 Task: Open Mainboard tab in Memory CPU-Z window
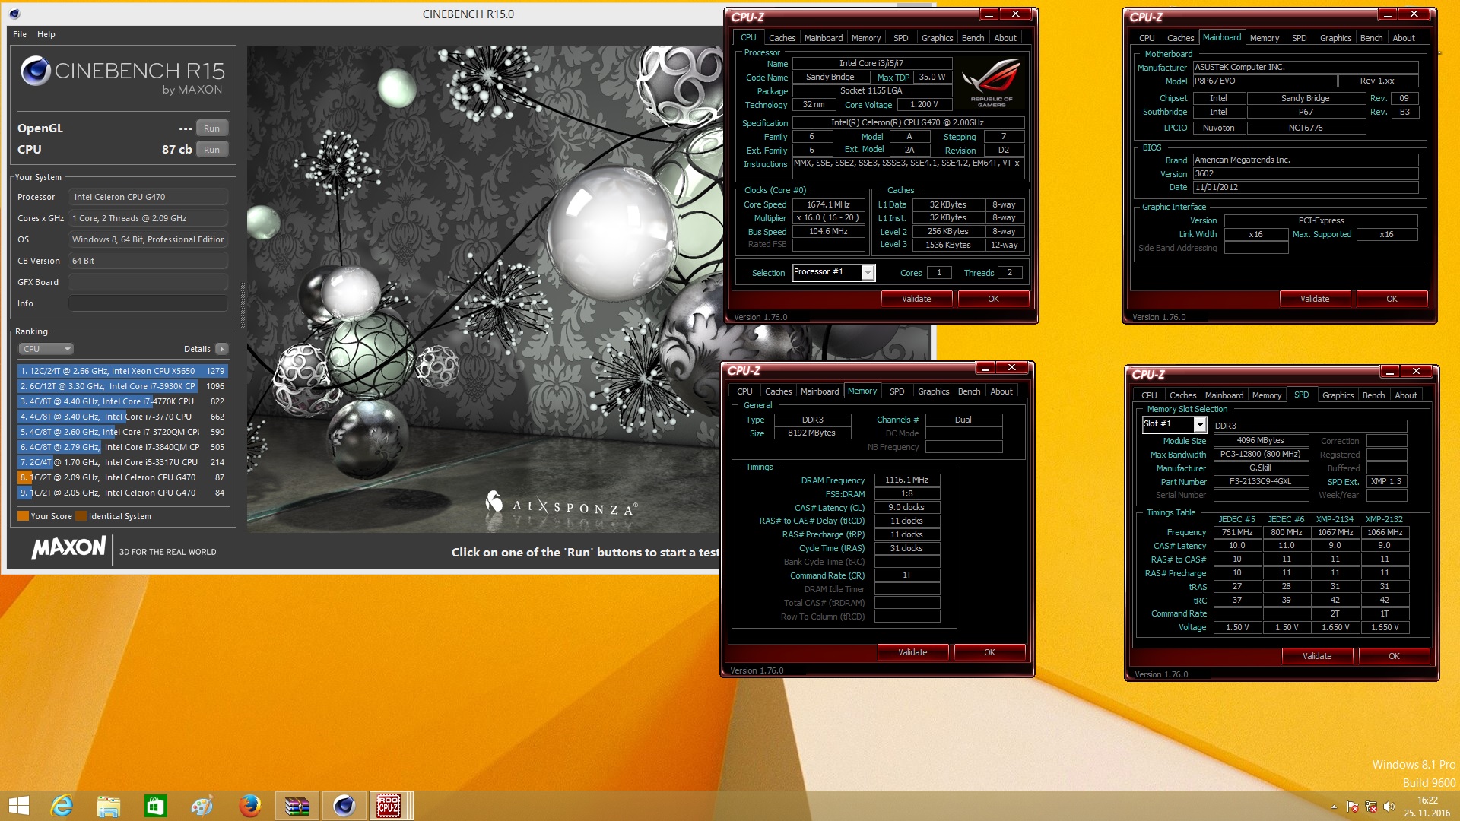(x=820, y=391)
